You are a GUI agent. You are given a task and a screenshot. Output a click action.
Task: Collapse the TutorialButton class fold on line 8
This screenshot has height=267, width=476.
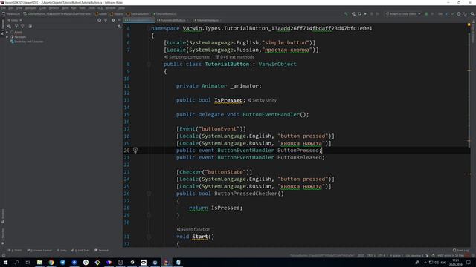tap(149, 65)
